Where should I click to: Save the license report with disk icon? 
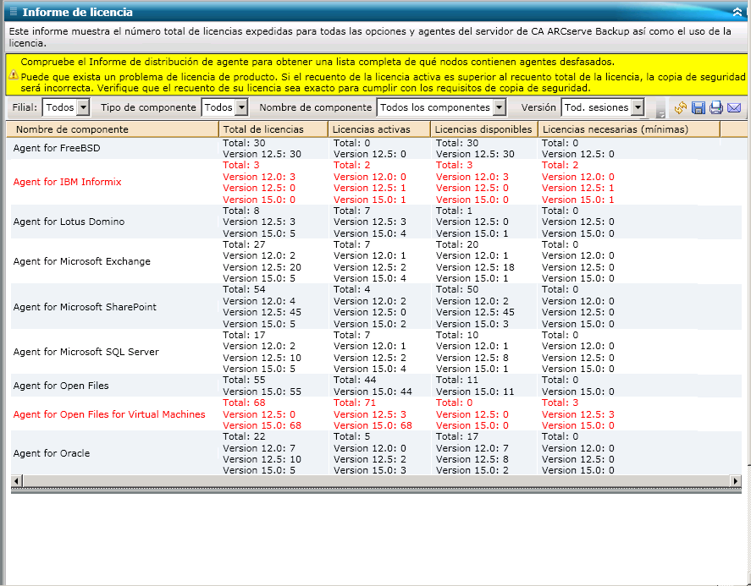point(699,108)
